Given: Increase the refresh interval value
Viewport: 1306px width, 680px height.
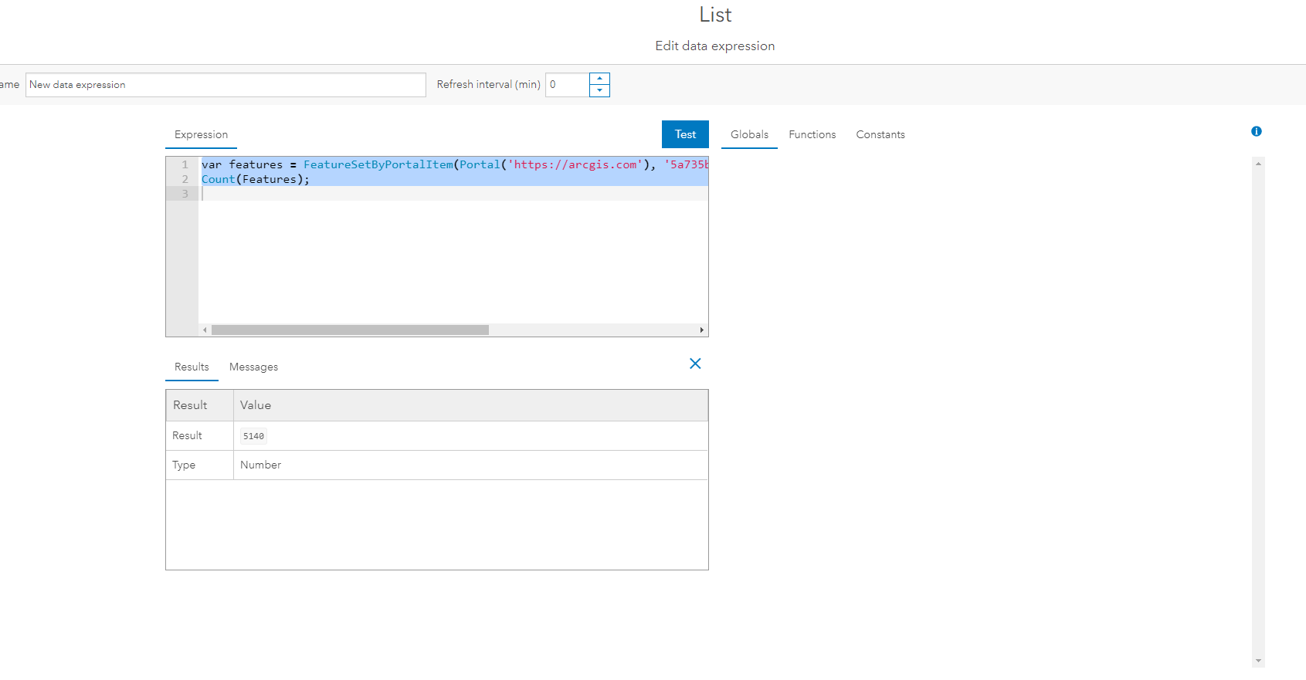Looking at the screenshot, I should click(x=599, y=78).
